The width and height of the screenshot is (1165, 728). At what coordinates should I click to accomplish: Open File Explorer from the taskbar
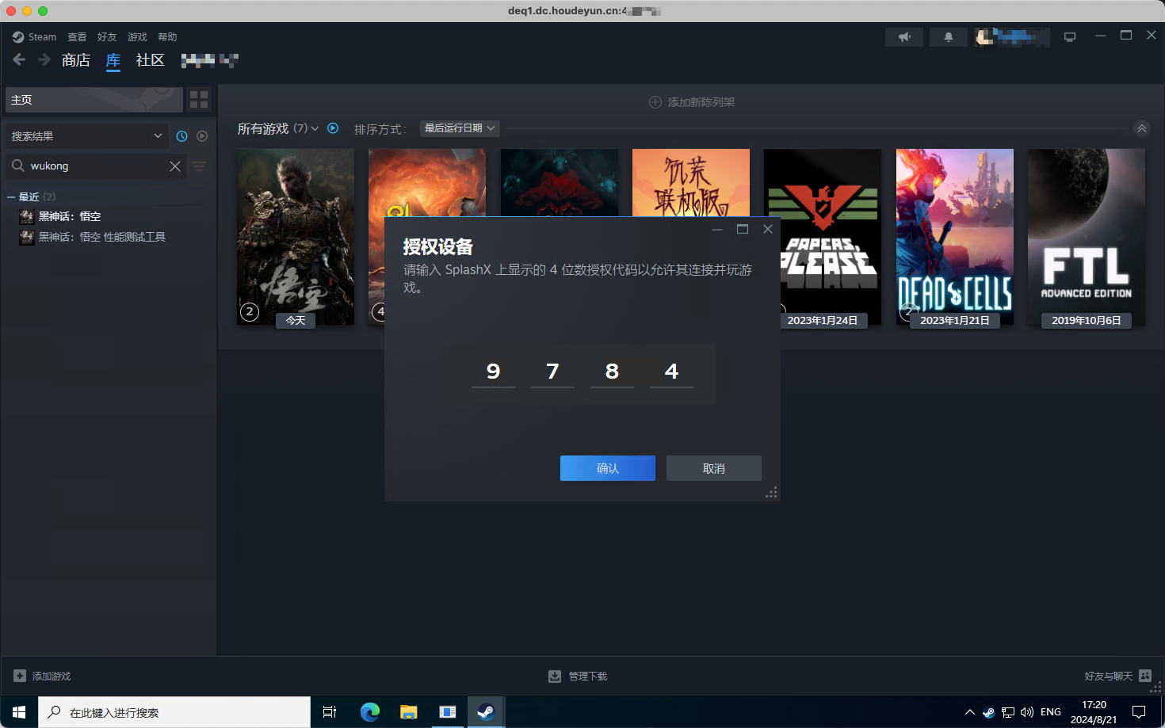tap(408, 712)
